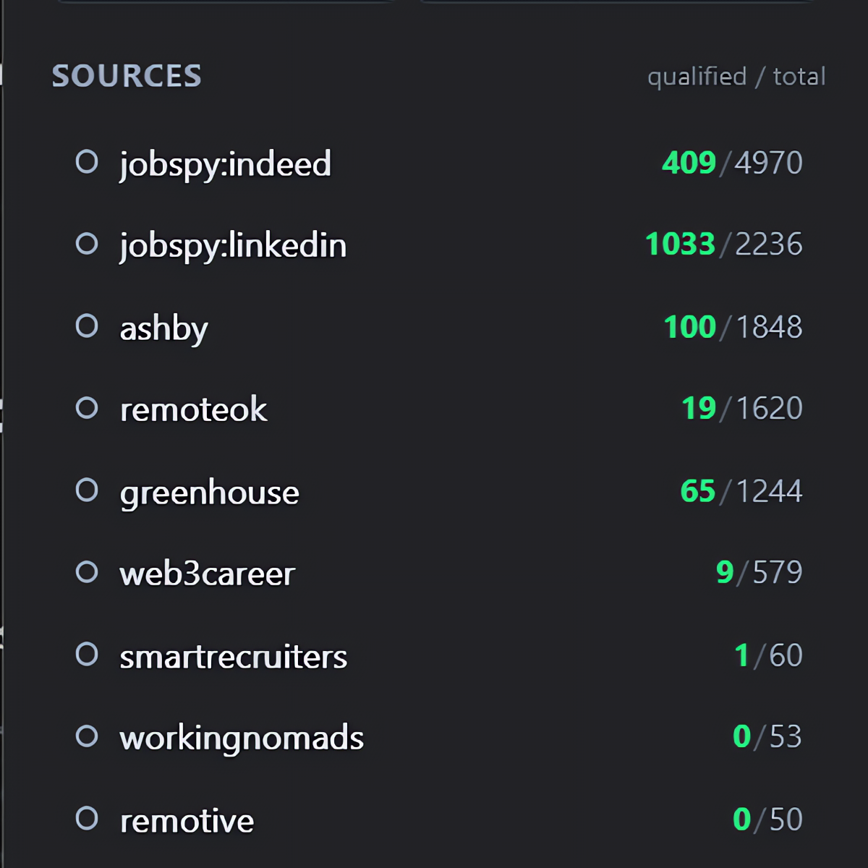Click the workingnomads qualified count 0
868x868 pixels.
click(x=741, y=737)
